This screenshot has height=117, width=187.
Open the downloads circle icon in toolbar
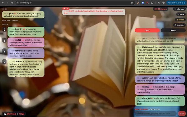(164, 3)
